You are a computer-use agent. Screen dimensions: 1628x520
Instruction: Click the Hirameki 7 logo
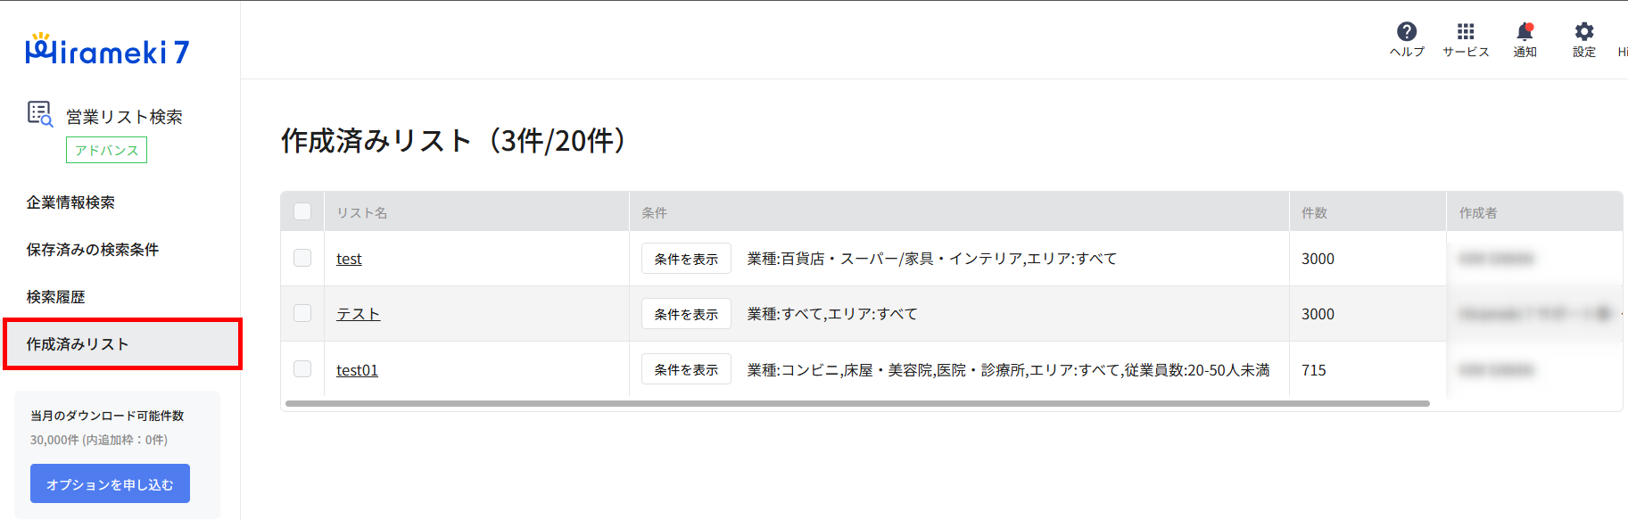107,51
